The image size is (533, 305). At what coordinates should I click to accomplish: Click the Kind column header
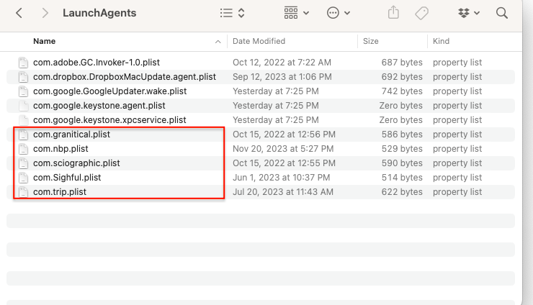point(441,41)
